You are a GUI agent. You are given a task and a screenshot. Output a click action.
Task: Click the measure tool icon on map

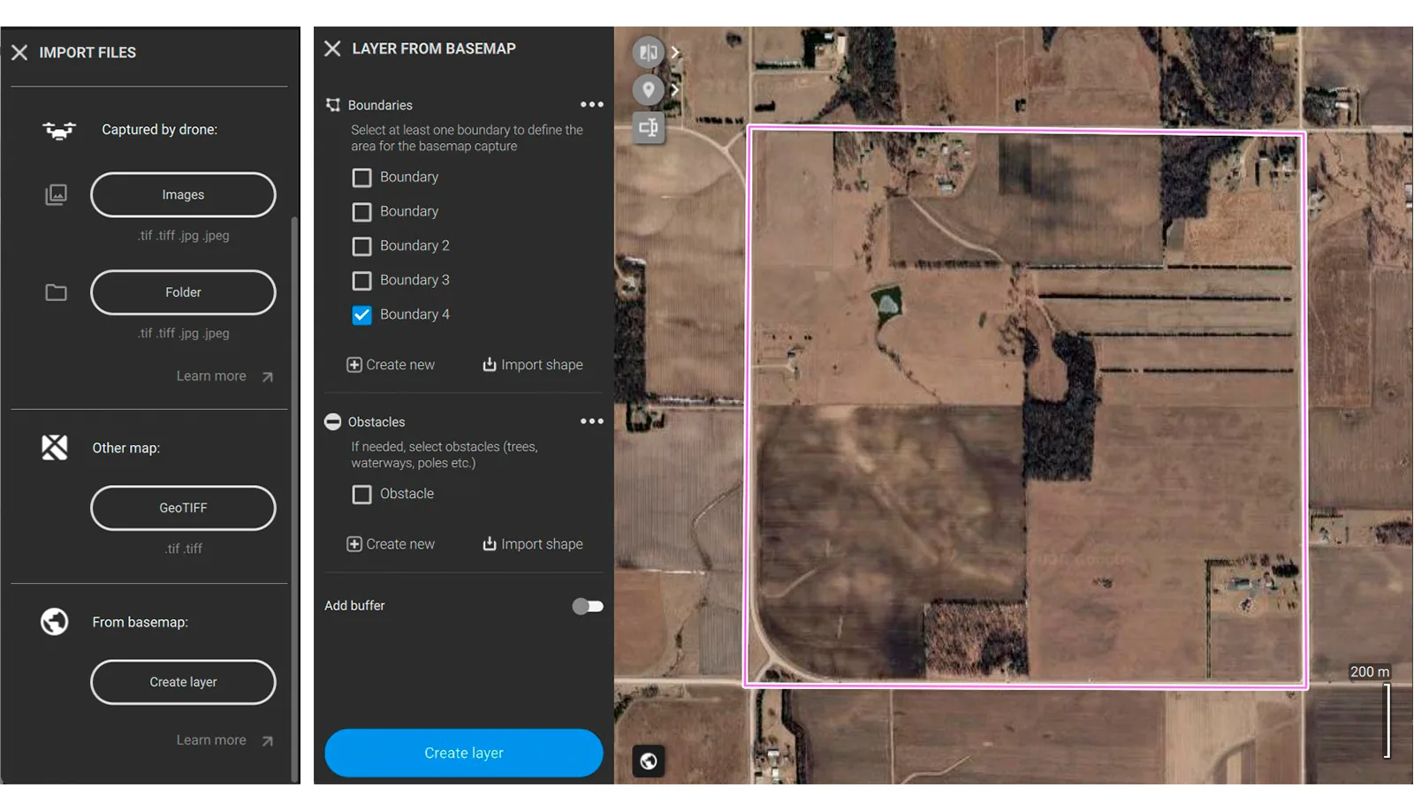(x=648, y=128)
